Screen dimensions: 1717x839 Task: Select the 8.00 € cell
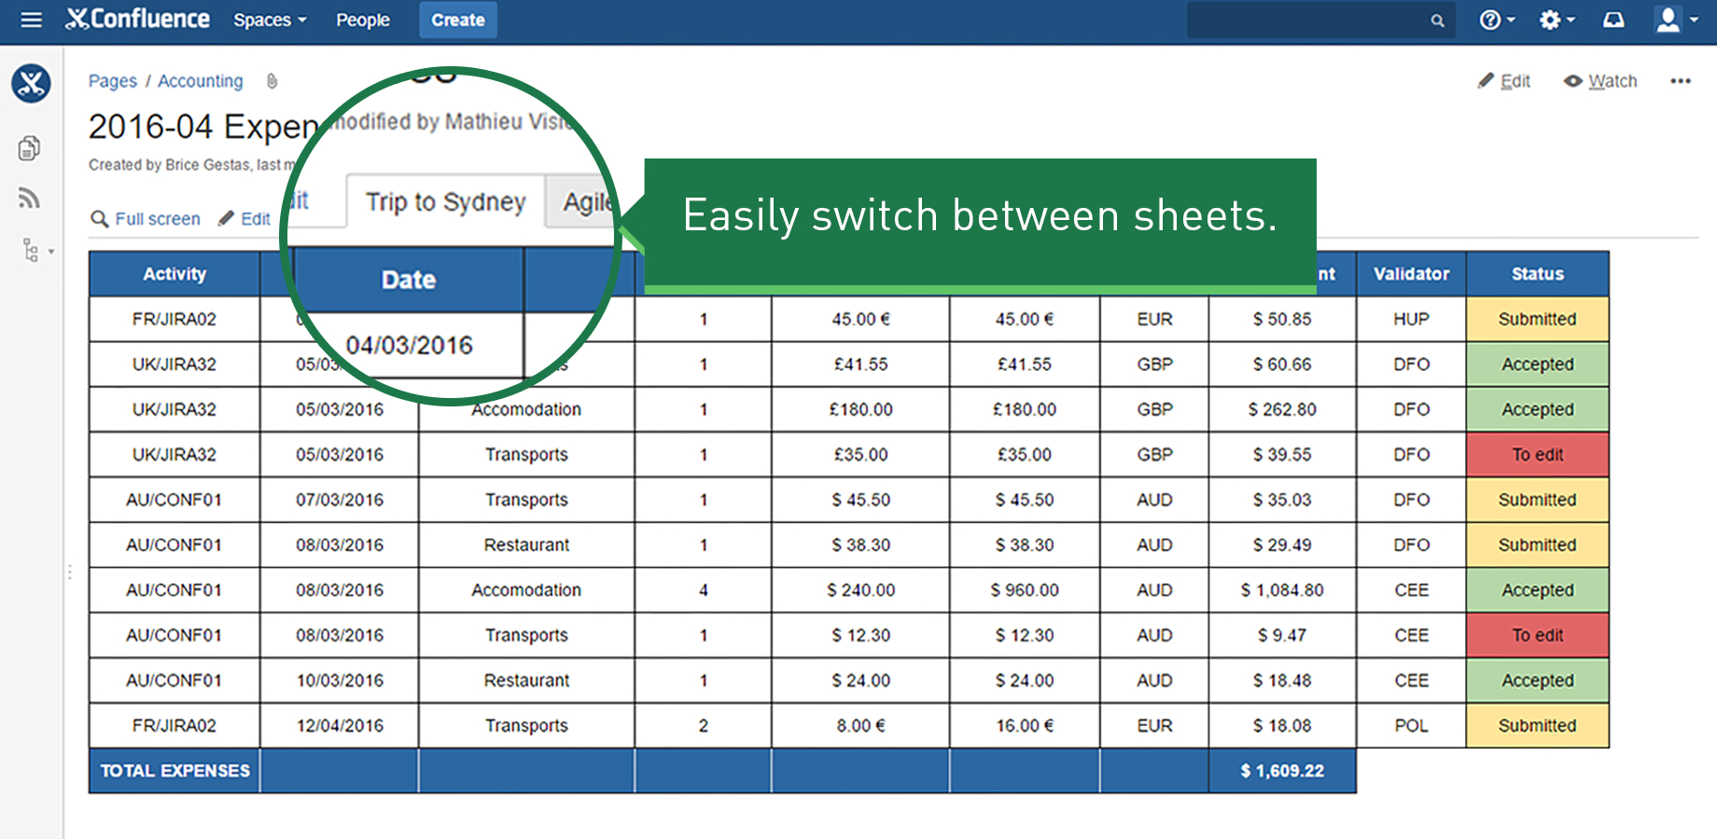pos(860,725)
